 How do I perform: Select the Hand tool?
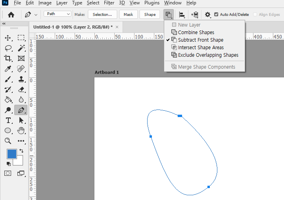21,131
